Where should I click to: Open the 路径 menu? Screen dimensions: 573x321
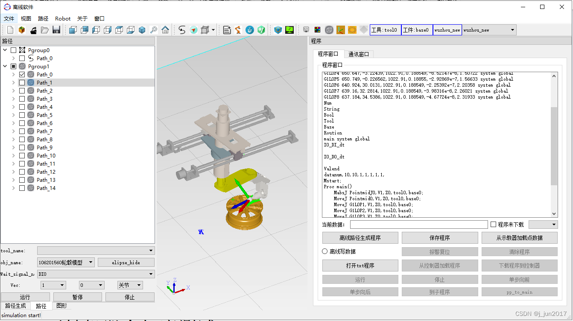[x=43, y=19]
